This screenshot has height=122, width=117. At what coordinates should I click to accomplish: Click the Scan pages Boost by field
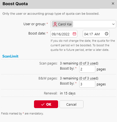87,69
